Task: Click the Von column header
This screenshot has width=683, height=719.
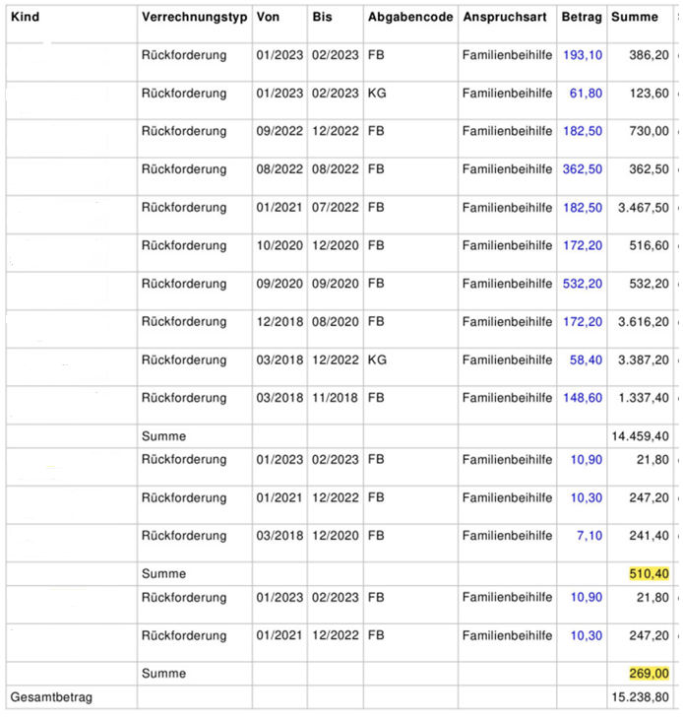Action: click(x=267, y=18)
